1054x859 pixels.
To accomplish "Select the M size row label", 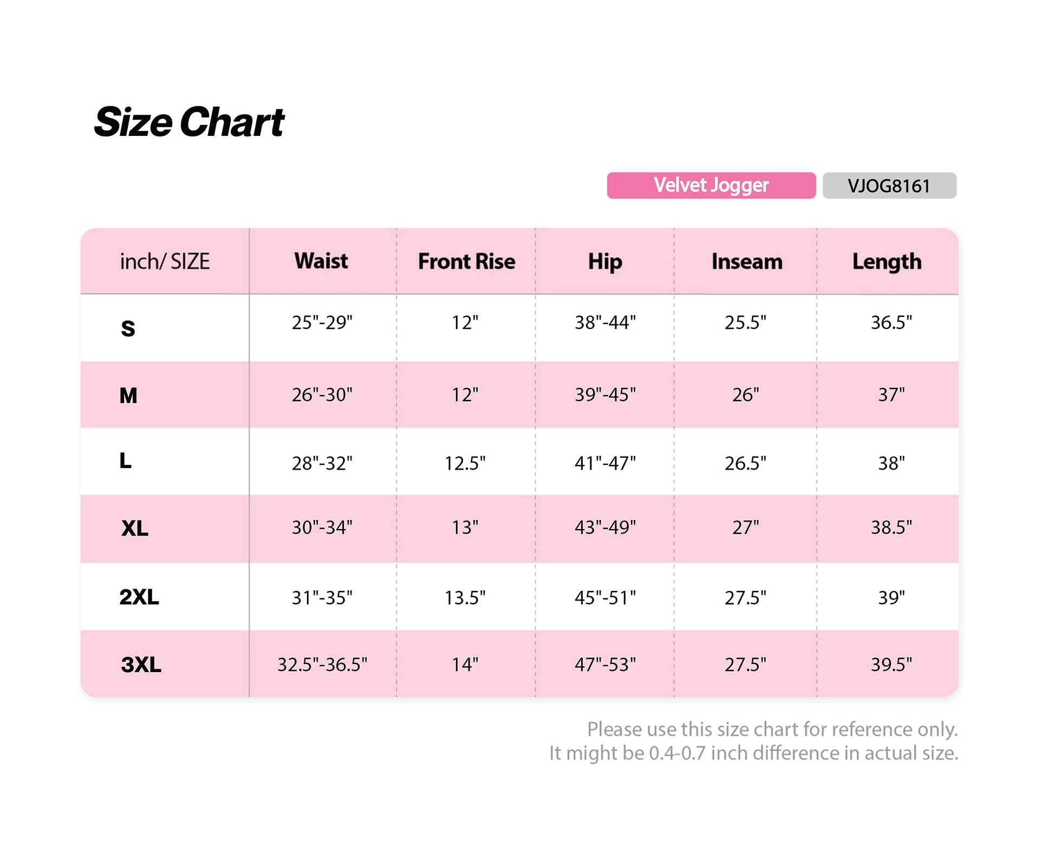I will tap(128, 395).
